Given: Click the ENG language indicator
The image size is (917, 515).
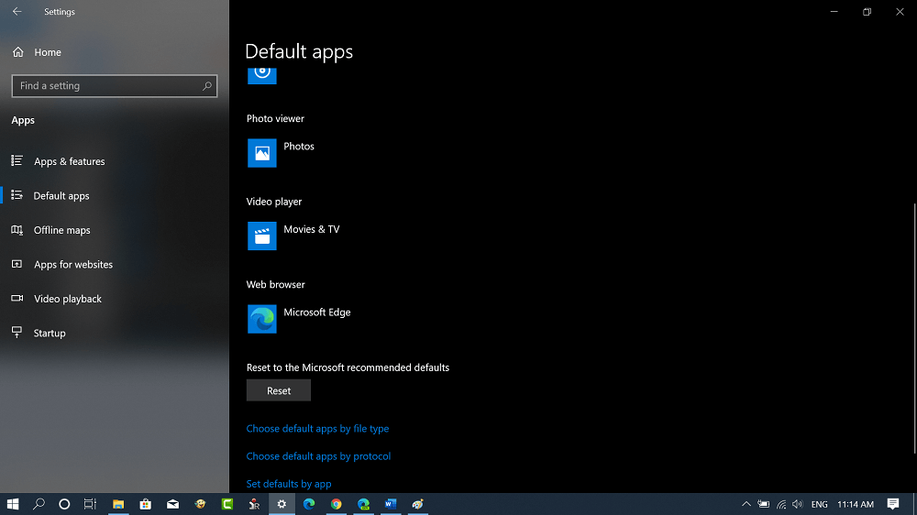Looking at the screenshot, I should coord(819,504).
